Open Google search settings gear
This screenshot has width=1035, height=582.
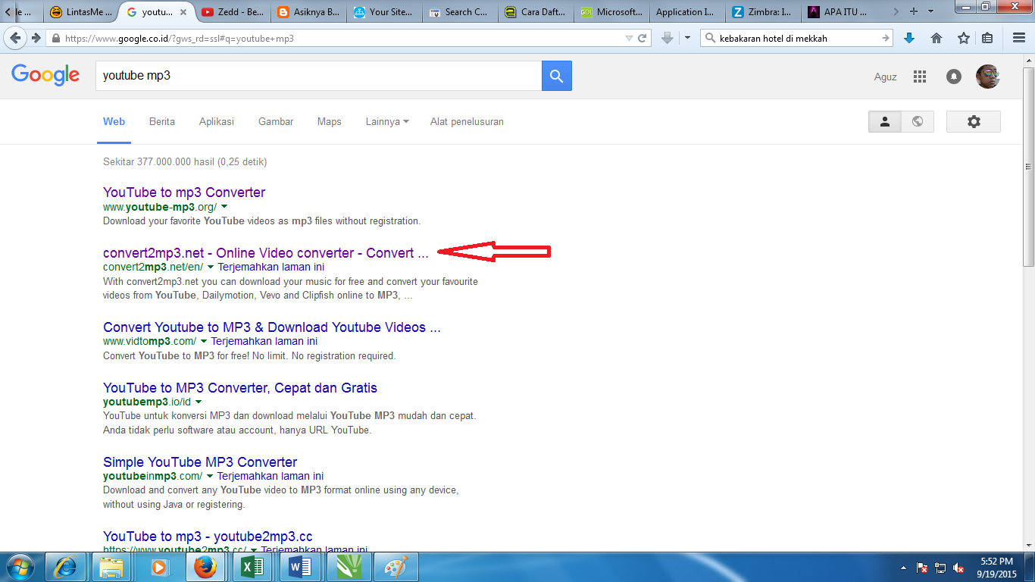point(974,121)
